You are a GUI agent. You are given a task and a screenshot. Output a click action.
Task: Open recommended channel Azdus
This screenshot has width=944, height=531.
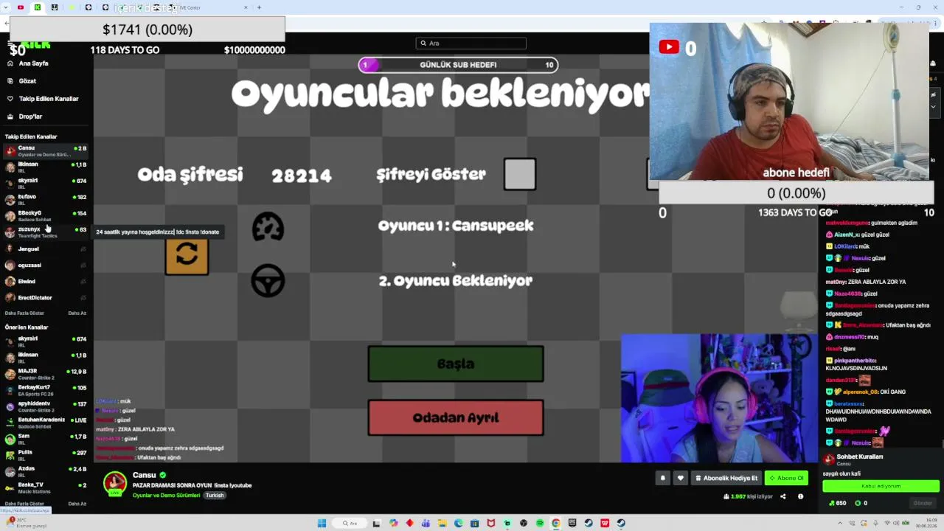pyautogui.click(x=46, y=471)
